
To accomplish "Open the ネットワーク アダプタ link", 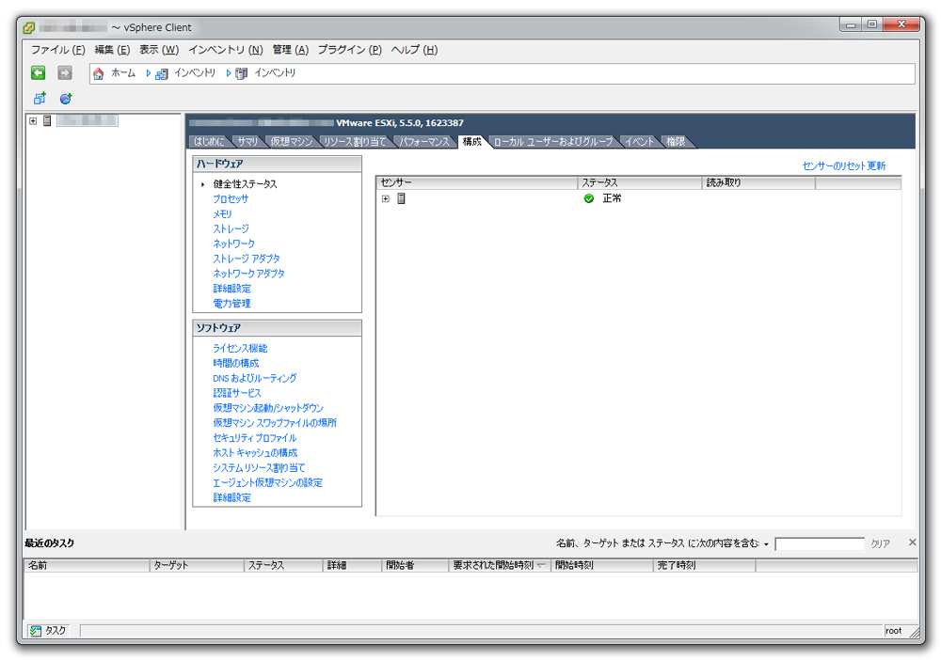I will tap(249, 274).
